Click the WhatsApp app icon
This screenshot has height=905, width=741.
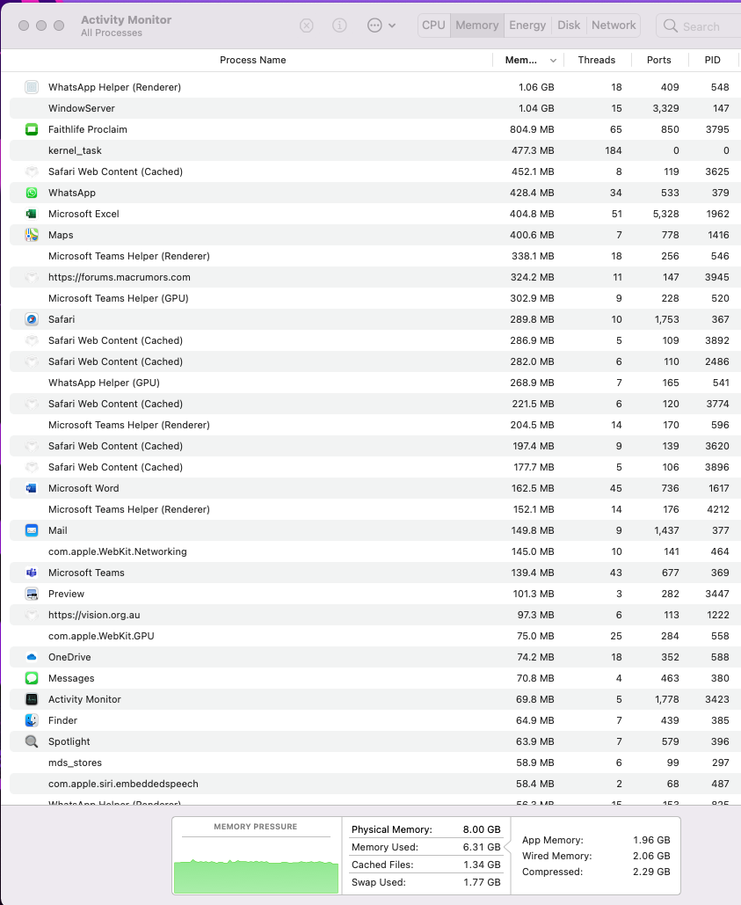[32, 193]
